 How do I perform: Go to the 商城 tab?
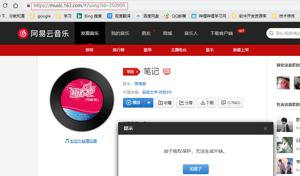pos(167,33)
